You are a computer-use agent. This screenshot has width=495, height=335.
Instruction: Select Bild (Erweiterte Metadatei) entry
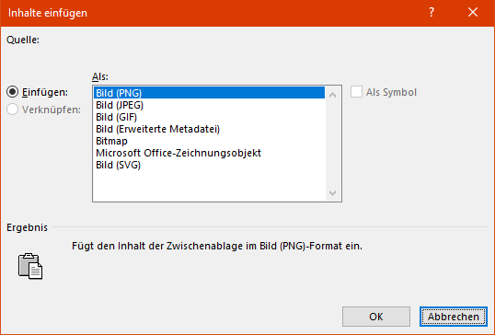coord(209,129)
